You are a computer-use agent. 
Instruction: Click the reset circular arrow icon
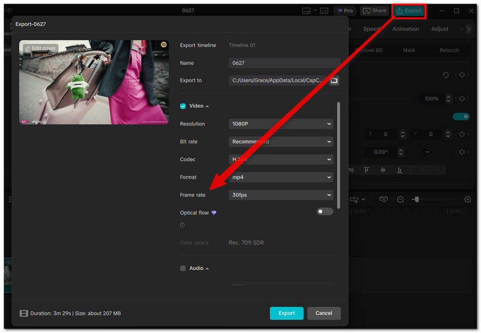(446, 75)
